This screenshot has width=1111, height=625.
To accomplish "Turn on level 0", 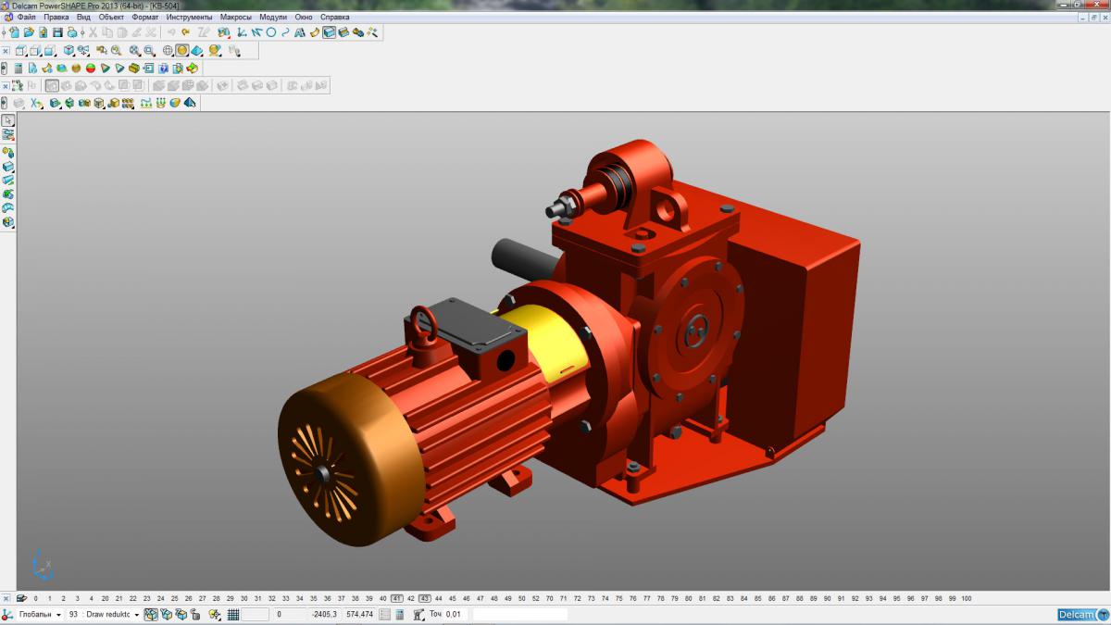I will point(36,599).
